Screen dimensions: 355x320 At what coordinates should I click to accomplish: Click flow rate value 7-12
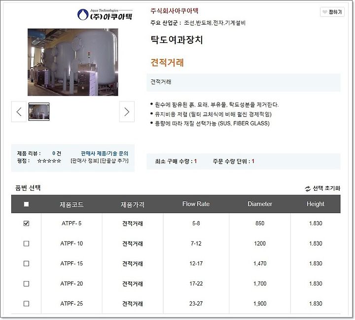[196, 244]
